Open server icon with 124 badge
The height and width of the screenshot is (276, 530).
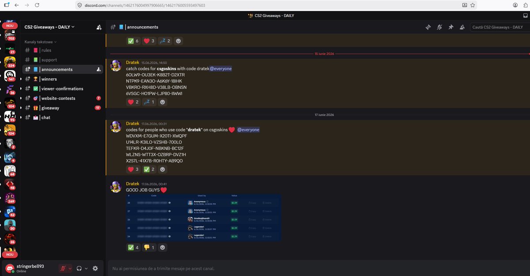pos(10,130)
